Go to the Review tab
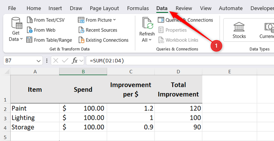Viewport: 274px width, 141px height. [184, 8]
